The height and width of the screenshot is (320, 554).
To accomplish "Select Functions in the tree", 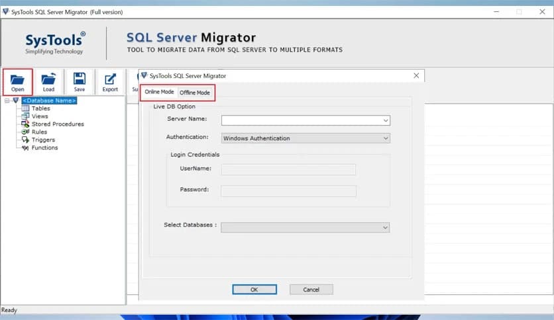I will [x=44, y=147].
